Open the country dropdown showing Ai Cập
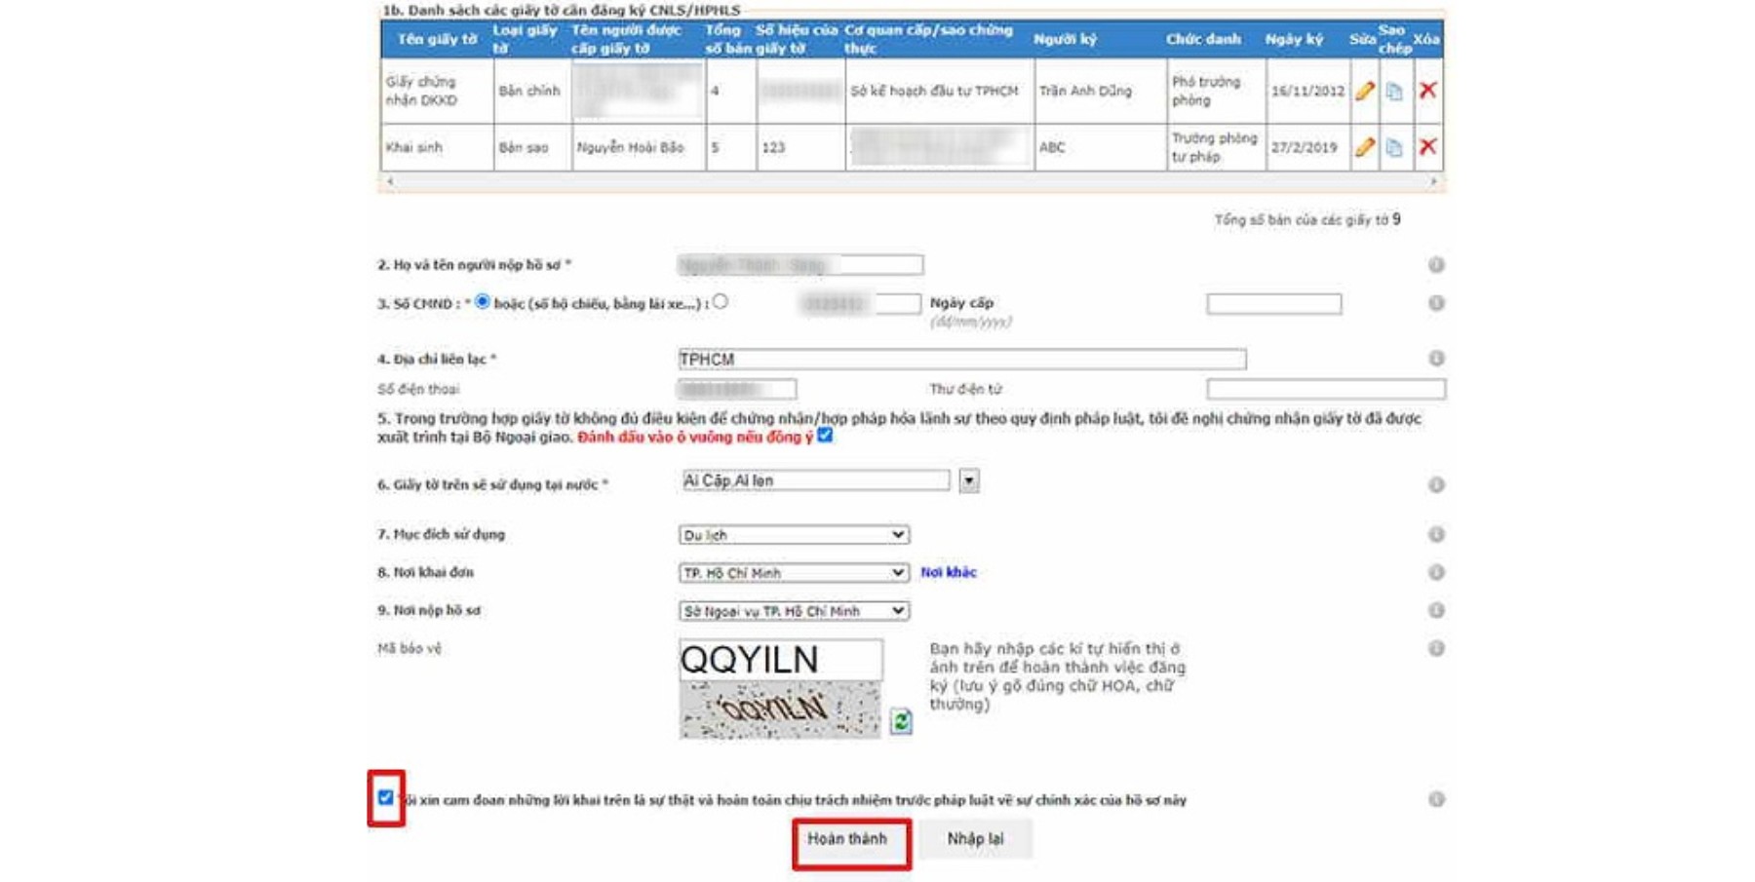 pos(968,480)
